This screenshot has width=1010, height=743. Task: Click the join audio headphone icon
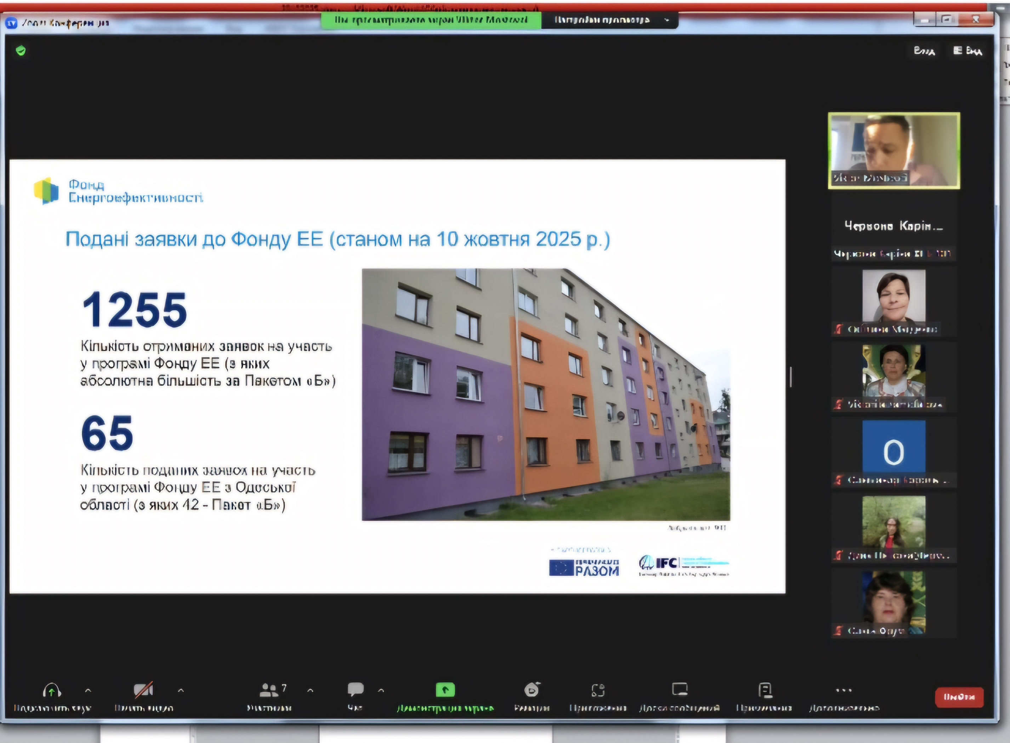(x=52, y=690)
